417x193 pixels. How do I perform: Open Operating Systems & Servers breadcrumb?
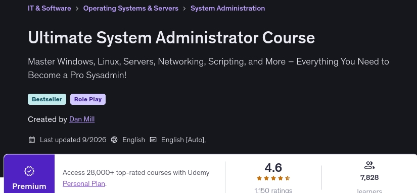131,8
